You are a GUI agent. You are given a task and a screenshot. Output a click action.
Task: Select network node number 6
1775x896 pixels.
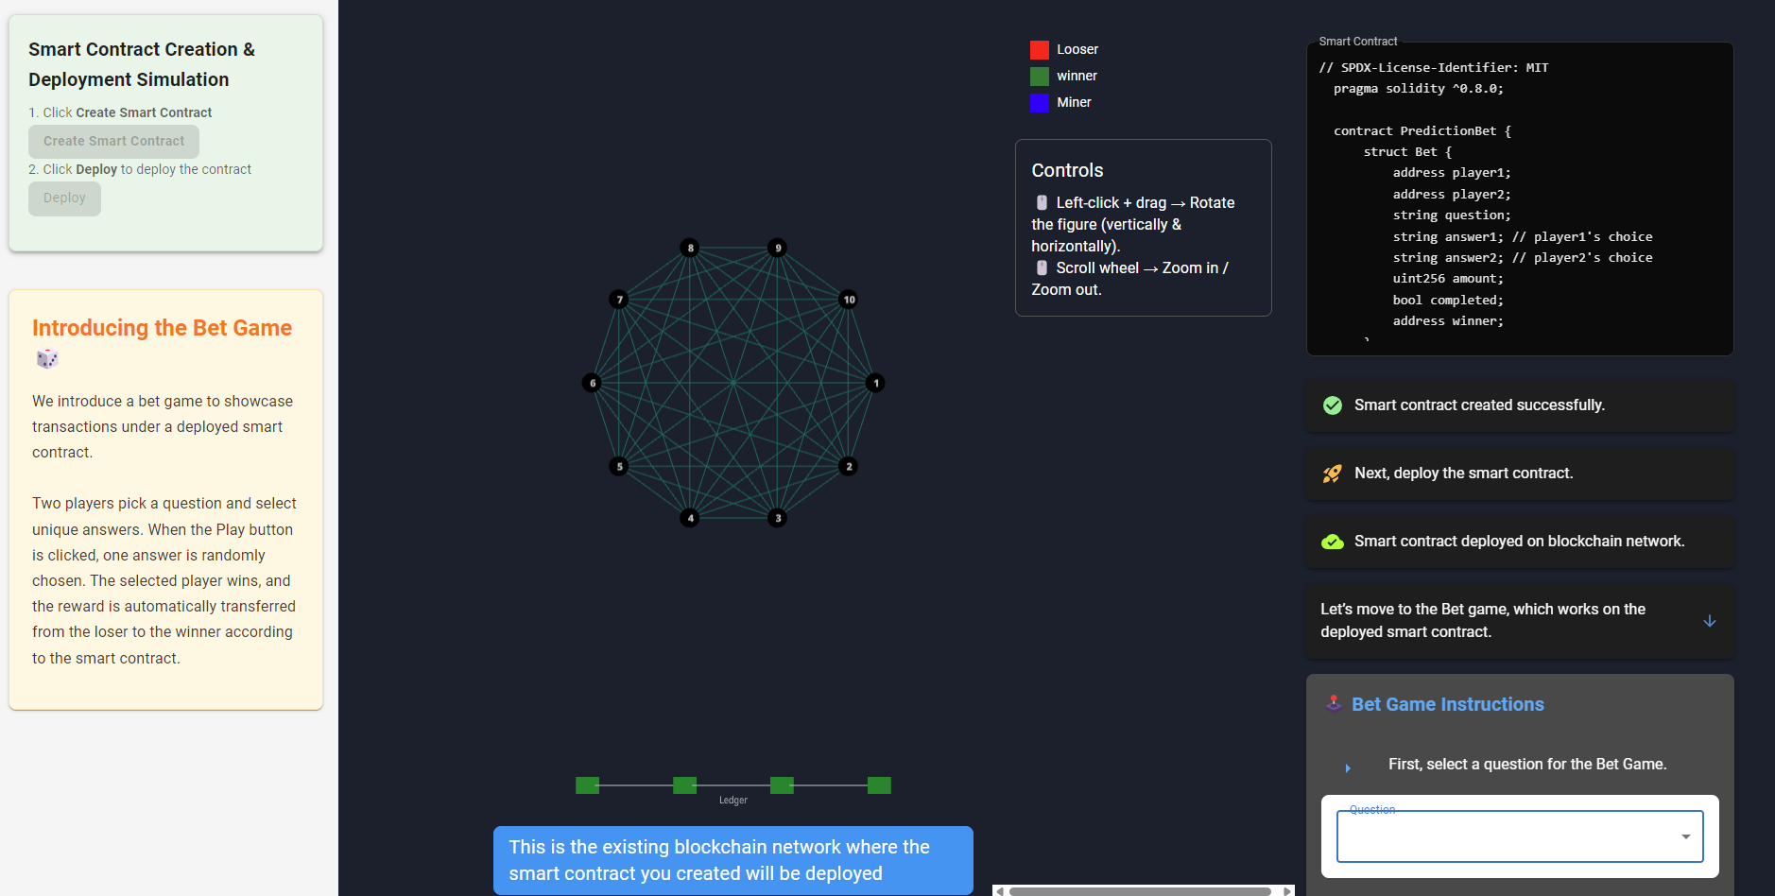(592, 383)
